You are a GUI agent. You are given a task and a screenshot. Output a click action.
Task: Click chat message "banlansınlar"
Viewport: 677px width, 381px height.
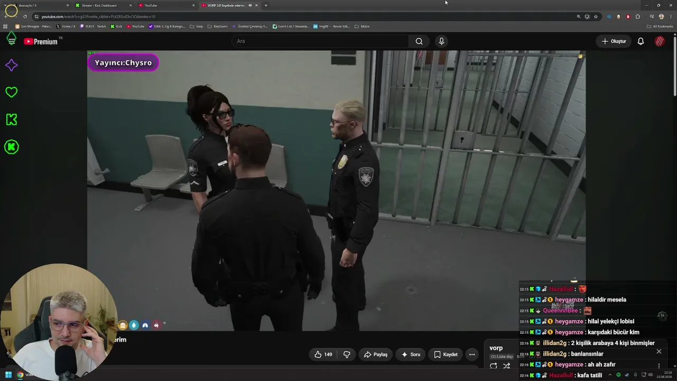[x=587, y=354]
